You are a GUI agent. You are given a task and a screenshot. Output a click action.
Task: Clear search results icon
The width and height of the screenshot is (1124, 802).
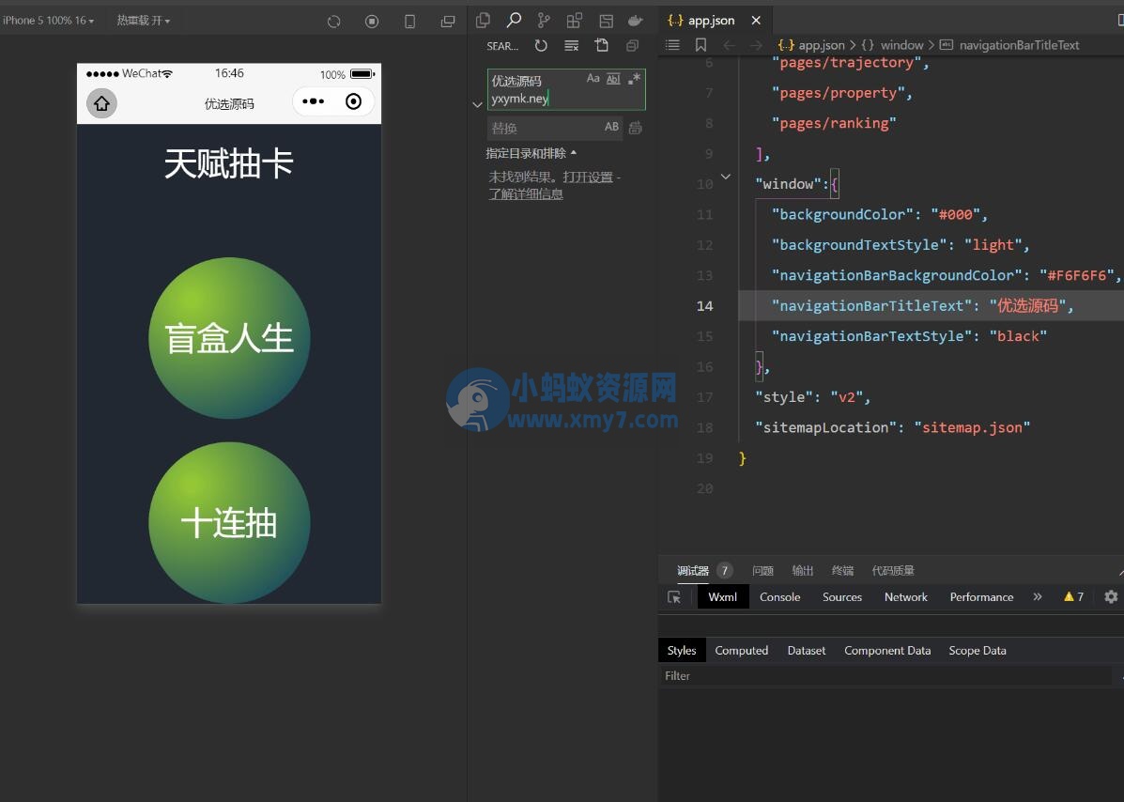click(571, 46)
